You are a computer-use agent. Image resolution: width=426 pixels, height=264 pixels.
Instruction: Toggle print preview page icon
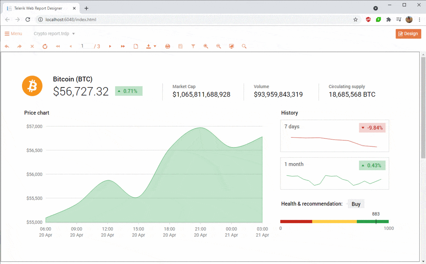point(136,46)
